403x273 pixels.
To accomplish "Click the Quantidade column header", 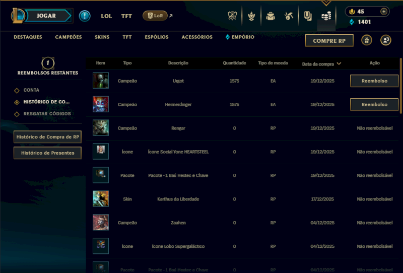I will [234, 63].
